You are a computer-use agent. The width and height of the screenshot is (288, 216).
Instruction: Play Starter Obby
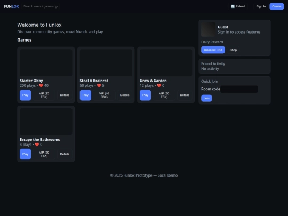(x=26, y=95)
